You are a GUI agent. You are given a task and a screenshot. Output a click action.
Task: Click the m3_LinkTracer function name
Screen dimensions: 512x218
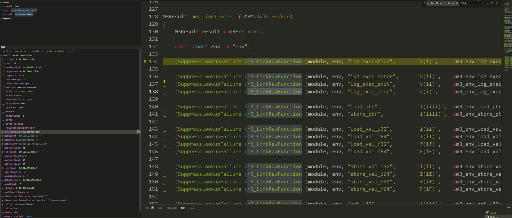213,17
